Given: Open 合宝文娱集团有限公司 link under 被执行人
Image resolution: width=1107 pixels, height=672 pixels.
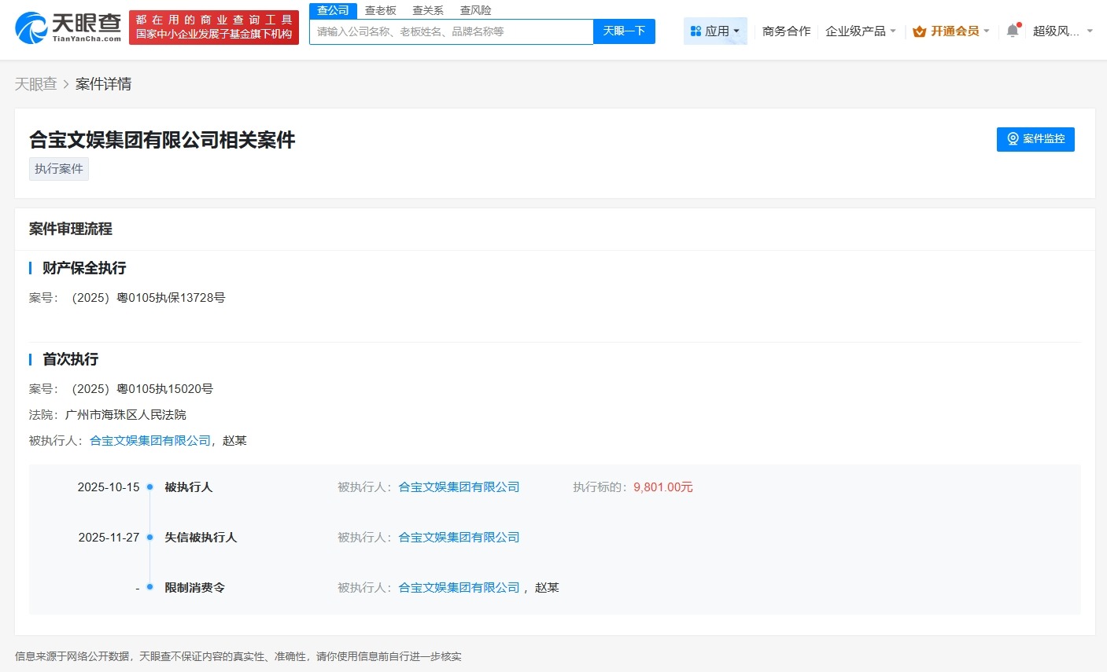Looking at the screenshot, I should [x=149, y=440].
